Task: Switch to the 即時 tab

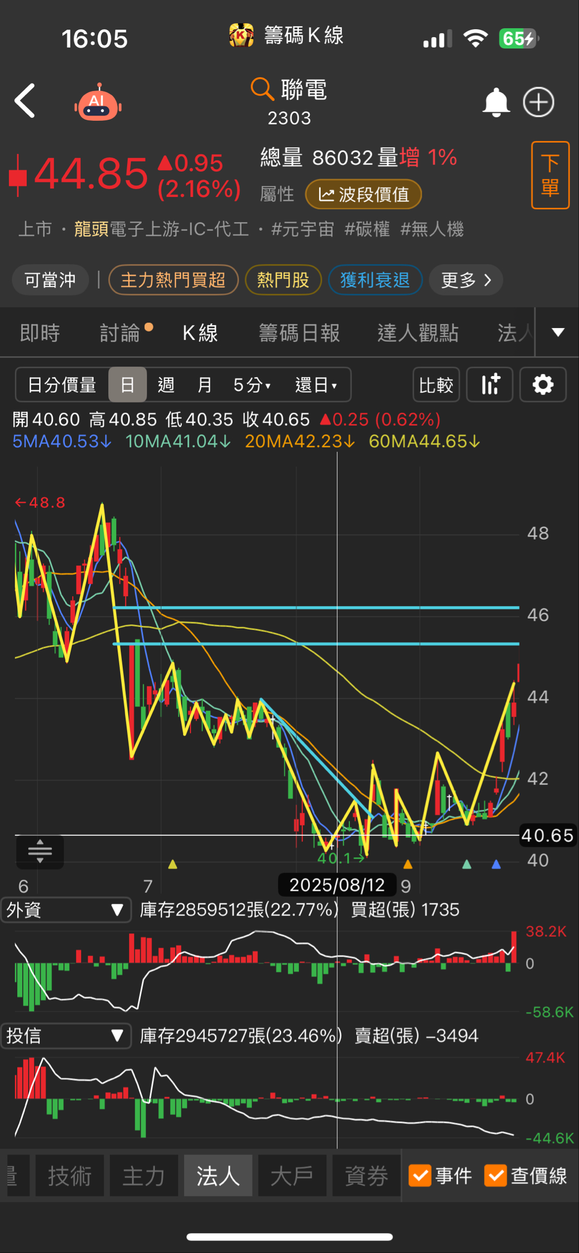Action: [40, 333]
